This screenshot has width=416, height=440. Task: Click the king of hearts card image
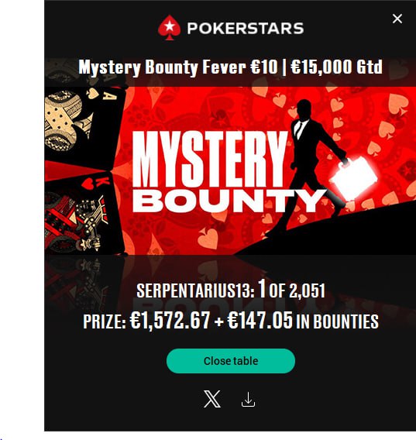pos(84,213)
